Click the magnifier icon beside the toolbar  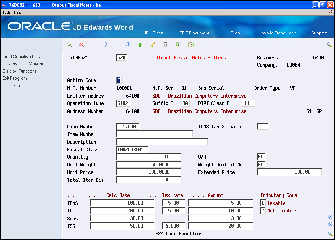pyautogui.click(x=329, y=45)
